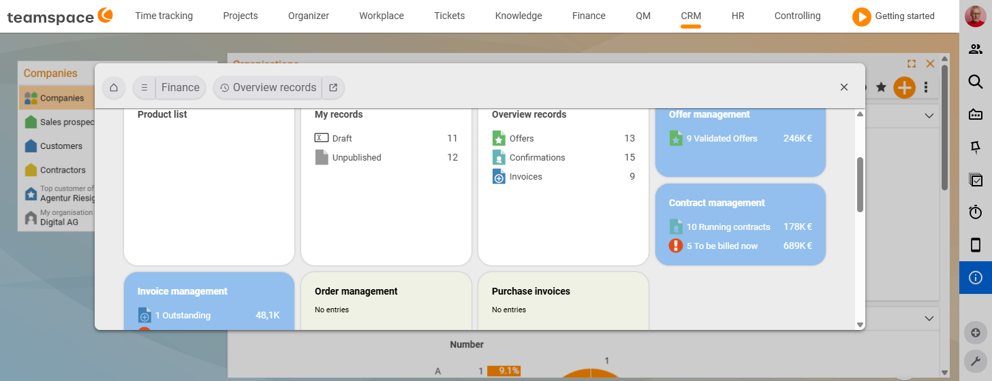Click orange add plus button in Organisations panel
Screen dimensions: 992x381
click(904, 87)
